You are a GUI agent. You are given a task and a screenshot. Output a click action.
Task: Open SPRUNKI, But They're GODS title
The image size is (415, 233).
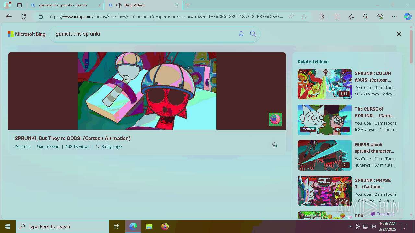tap(73, 138)
